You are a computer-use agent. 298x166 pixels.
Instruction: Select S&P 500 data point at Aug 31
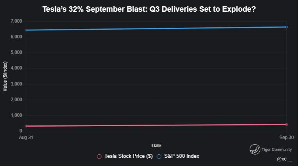pyautogui.click(x=26, y=30)
